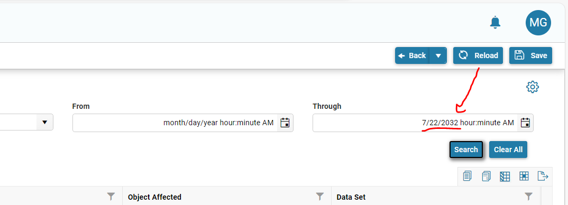This screenshot has height=205, width=568.
Task: Open the gear settings icon
Action: [533, 87]
